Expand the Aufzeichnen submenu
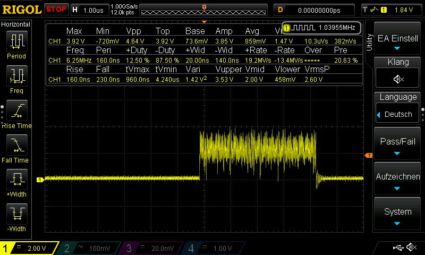 pos(397,181)
